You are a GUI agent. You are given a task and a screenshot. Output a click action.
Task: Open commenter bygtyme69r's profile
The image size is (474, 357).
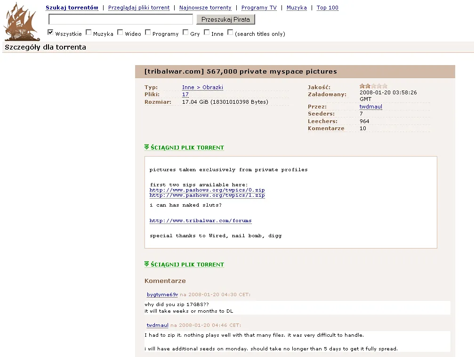click(x=162, y=295)
